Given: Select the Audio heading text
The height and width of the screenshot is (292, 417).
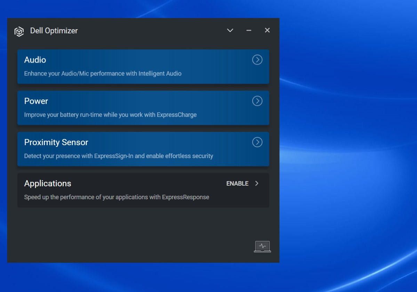Looking at the screenshot, I should (35, 60).
